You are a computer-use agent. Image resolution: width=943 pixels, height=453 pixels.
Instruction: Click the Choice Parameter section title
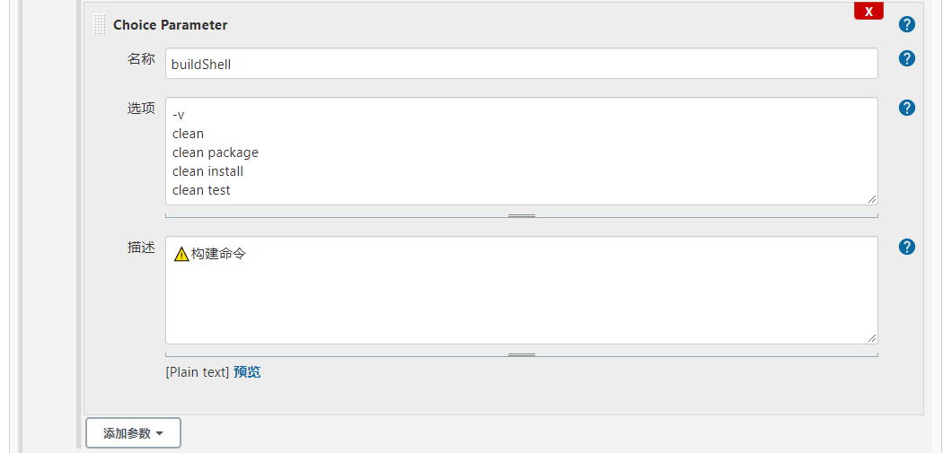tap(171, 24)
